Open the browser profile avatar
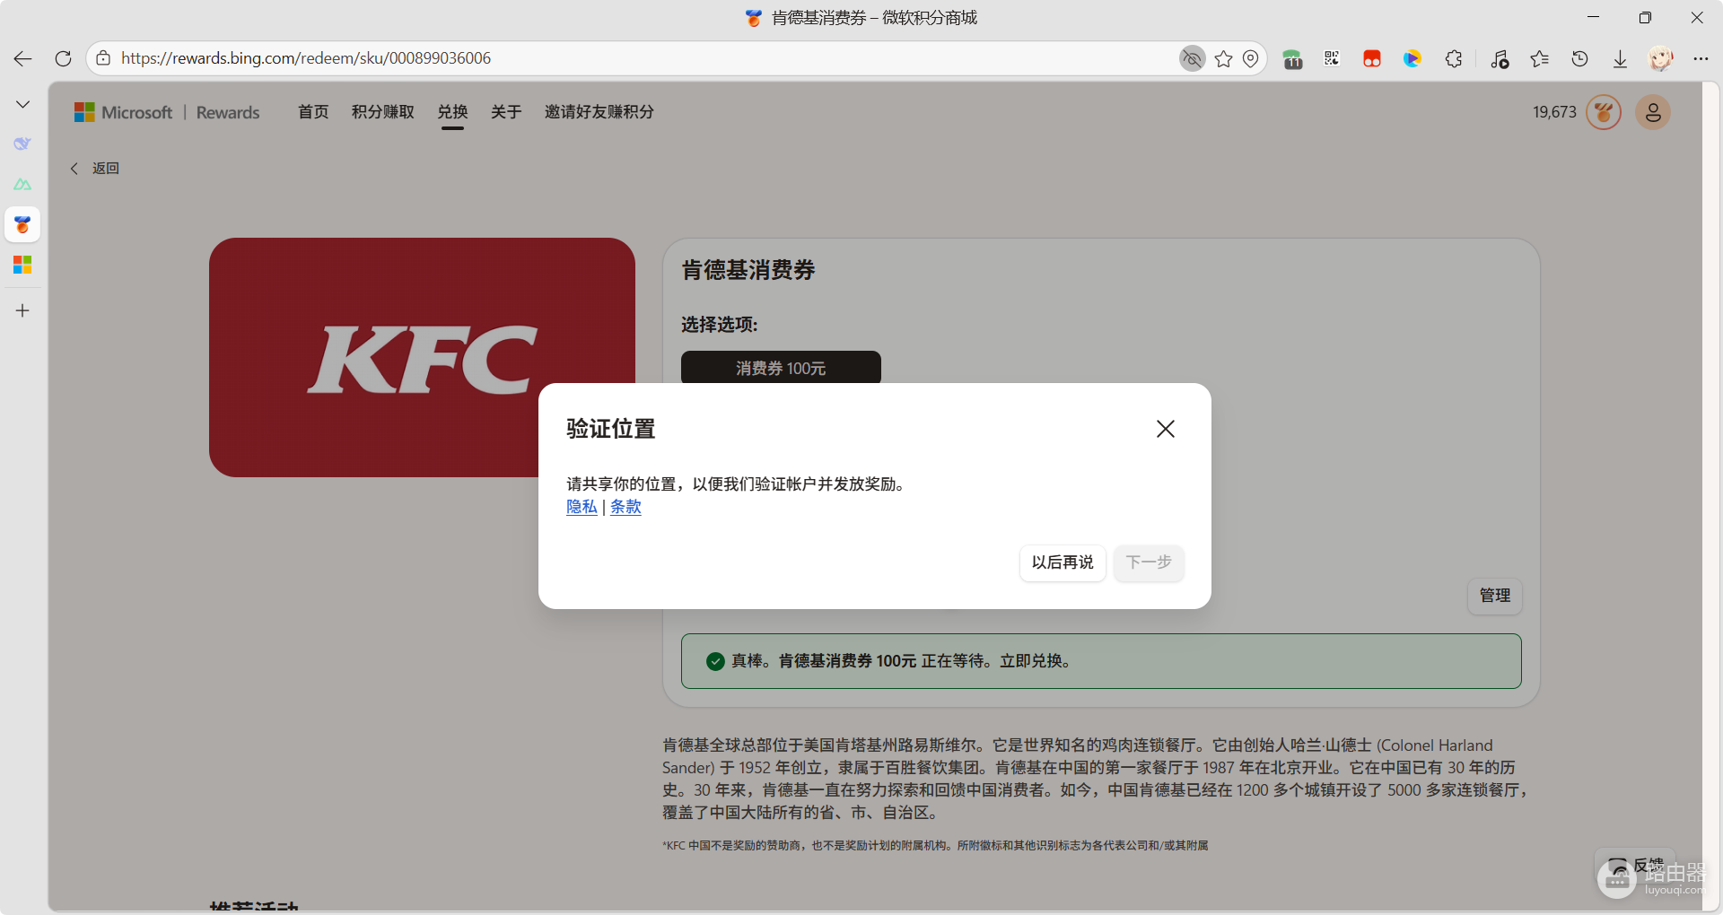 point(1661,58)
